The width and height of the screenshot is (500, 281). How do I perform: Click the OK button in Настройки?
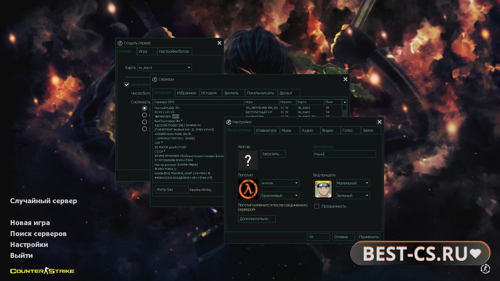[x=318, y=237]
